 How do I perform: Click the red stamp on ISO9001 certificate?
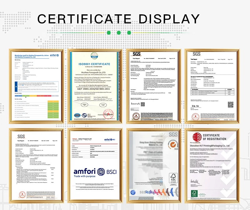[108, 114]
